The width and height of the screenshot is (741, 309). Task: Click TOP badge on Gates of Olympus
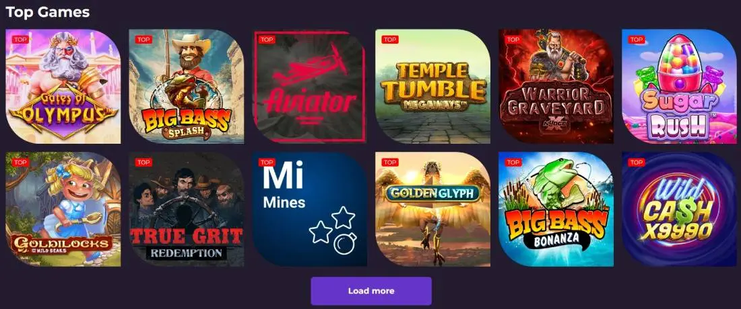[x=20, y=40]
